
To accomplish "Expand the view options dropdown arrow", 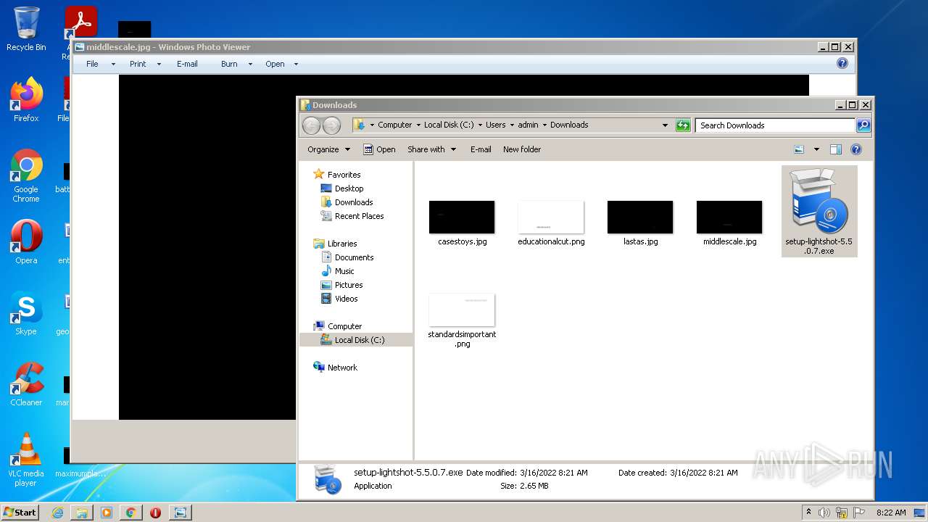I will (x=816, y=149).
